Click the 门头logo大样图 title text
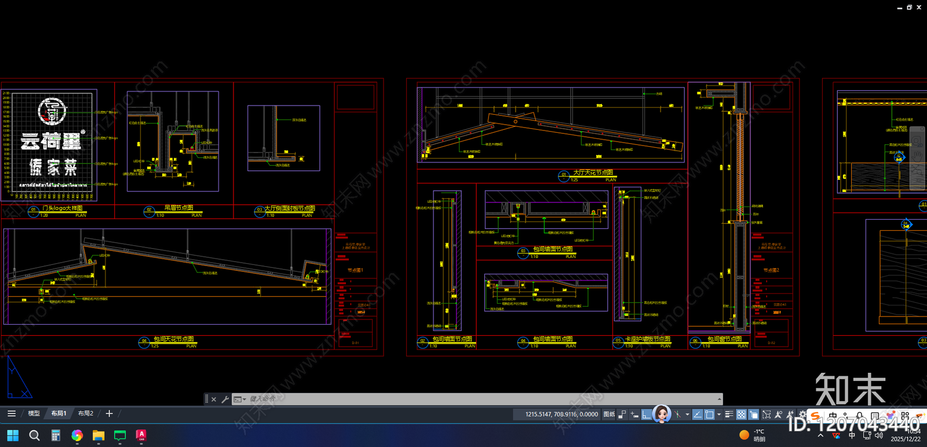The image size is (927, 447). [x=63, y=208]
